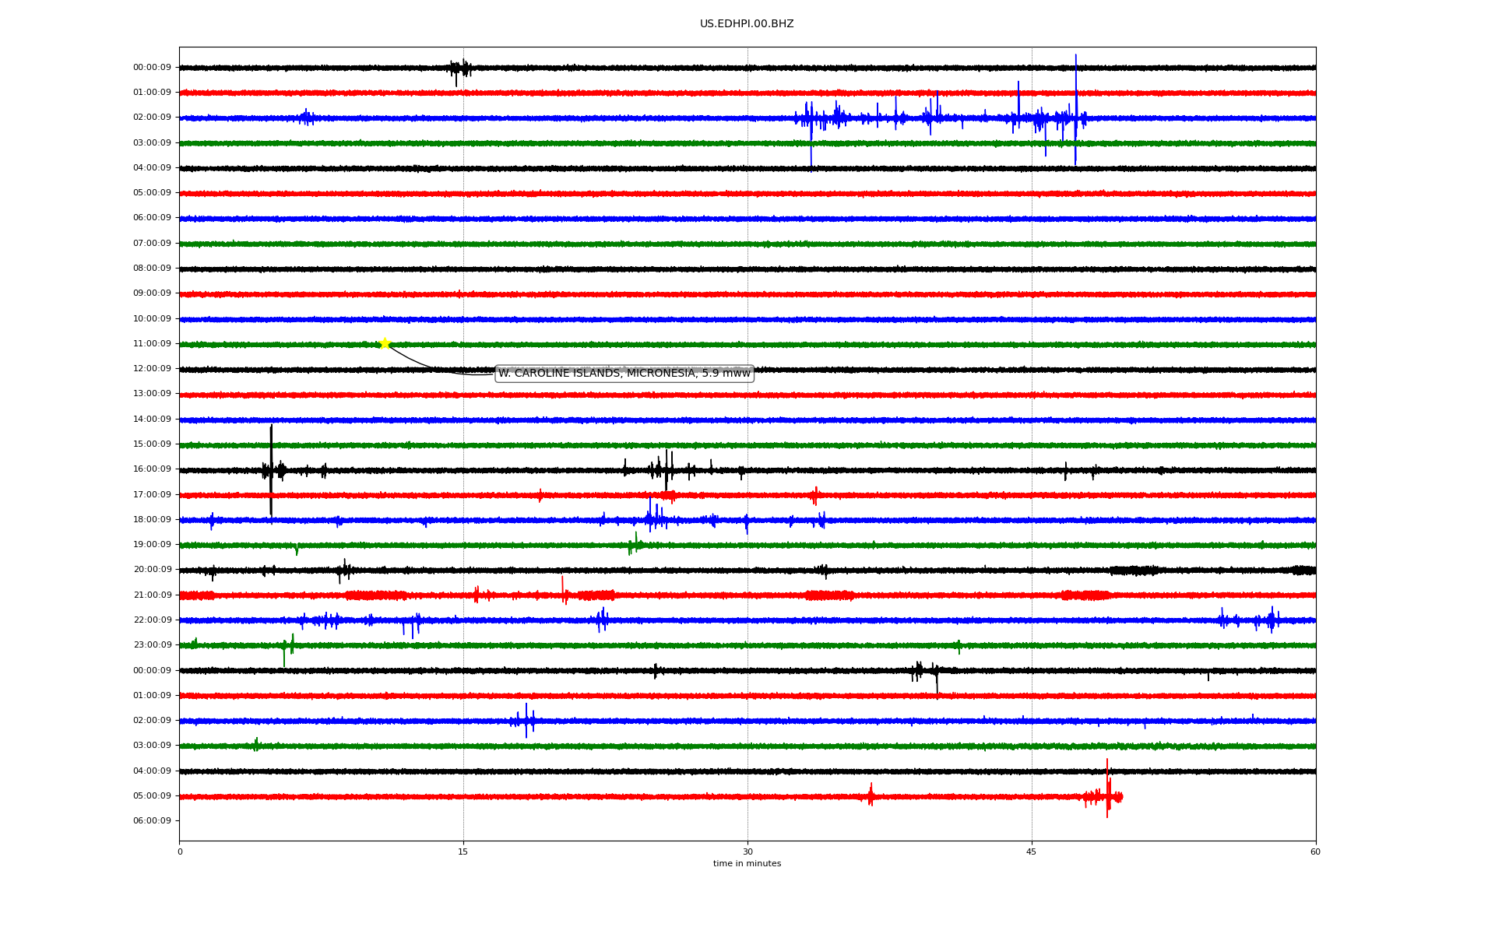Select the 11:00:09 row label
The height and width of the screenshot is (934, 1495).
click(x=152, y=344)
